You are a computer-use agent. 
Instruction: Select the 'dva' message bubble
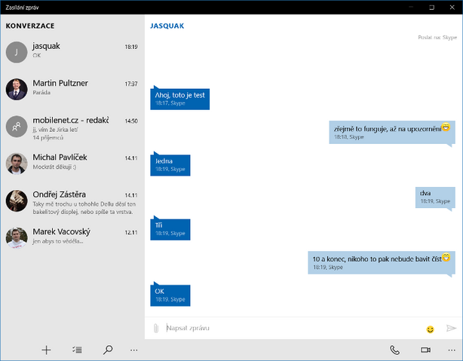[x=435, y=197]
